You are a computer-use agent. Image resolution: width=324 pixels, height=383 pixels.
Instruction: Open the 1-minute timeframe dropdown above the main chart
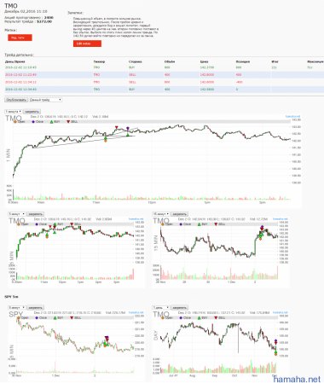[x=14, y=112]
